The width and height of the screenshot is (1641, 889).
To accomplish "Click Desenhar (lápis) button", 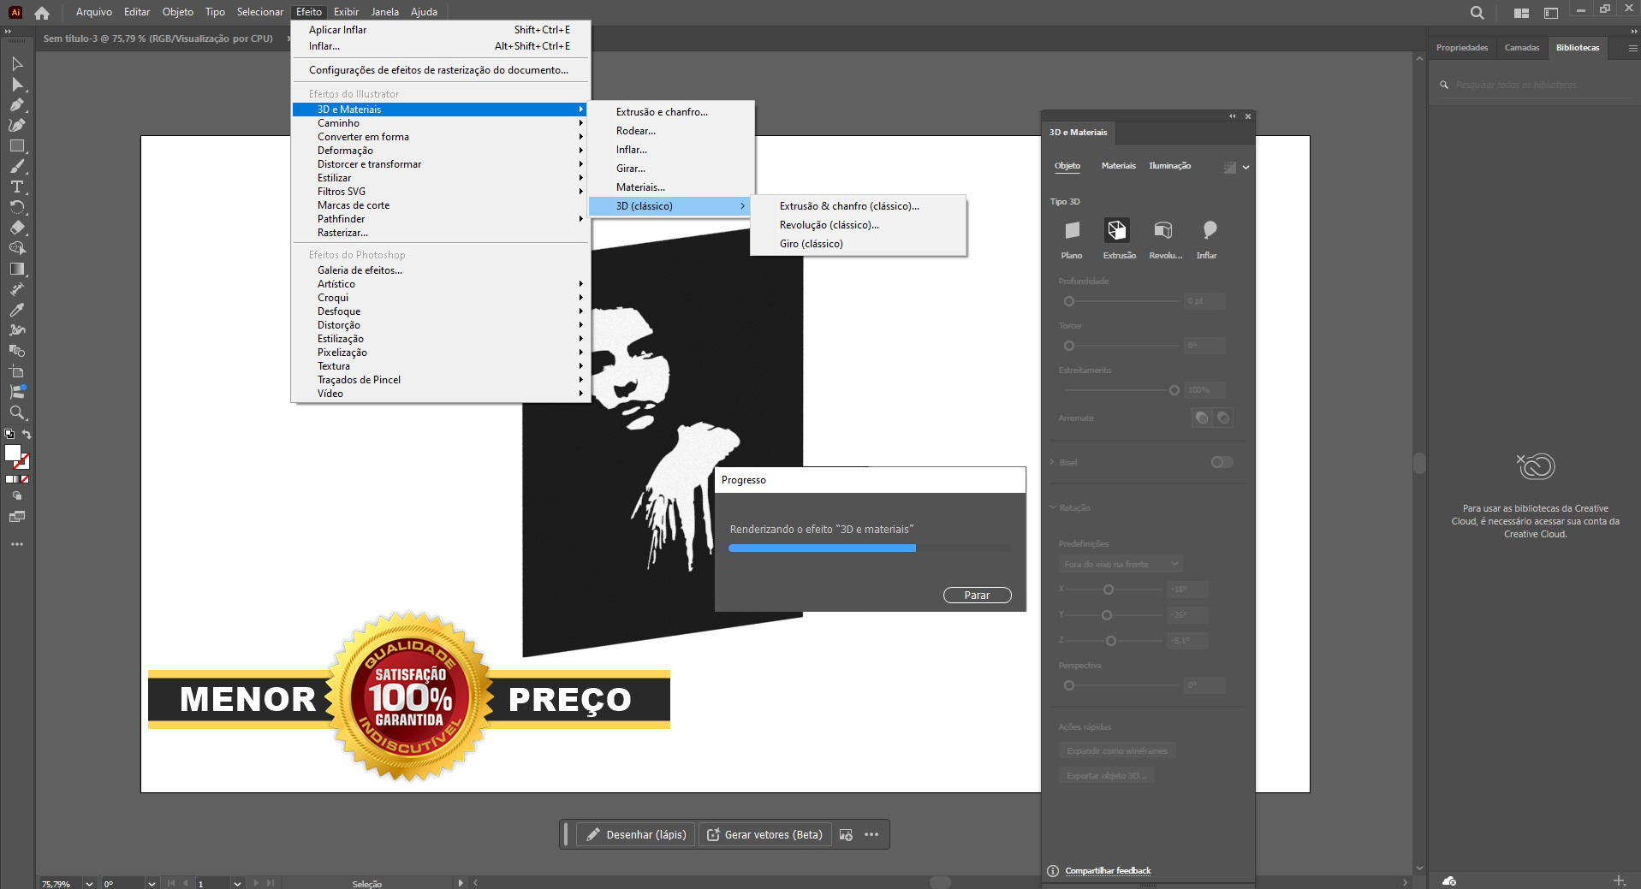I will click(636, 835).
